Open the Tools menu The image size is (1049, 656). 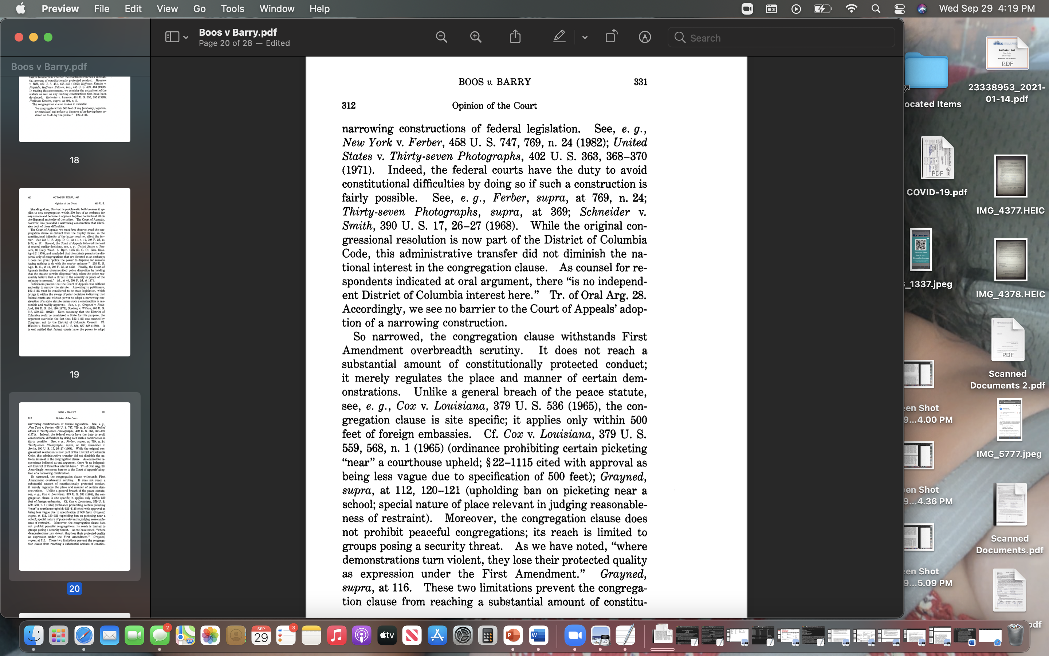tap(232, 9)
